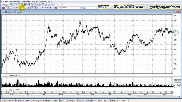The image size is (182, 102).
Task: Click the Jun month label on time axis
Action: pyautogui.click(x=78, y=94)
